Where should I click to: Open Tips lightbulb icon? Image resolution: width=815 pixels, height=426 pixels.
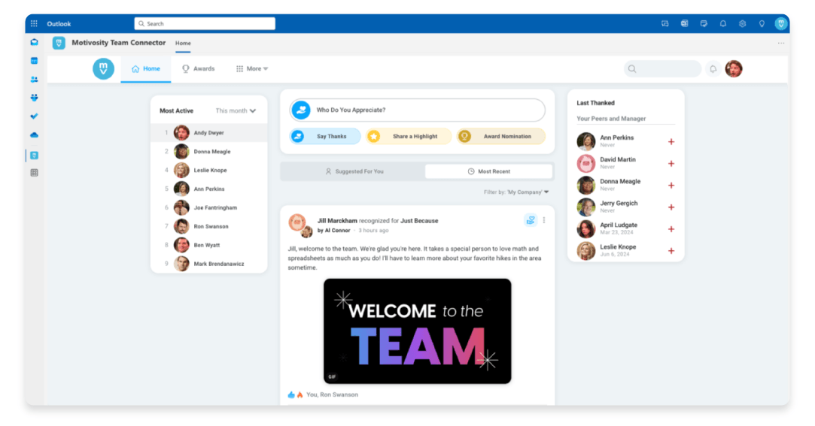pos(762,23)
